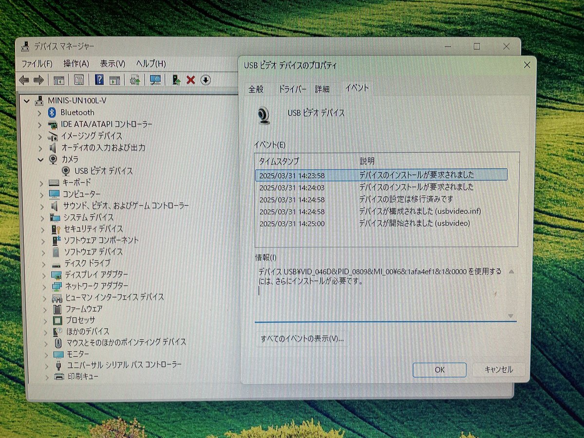Expand システム デバイス node
584x438 pixels.
[41, 218]
